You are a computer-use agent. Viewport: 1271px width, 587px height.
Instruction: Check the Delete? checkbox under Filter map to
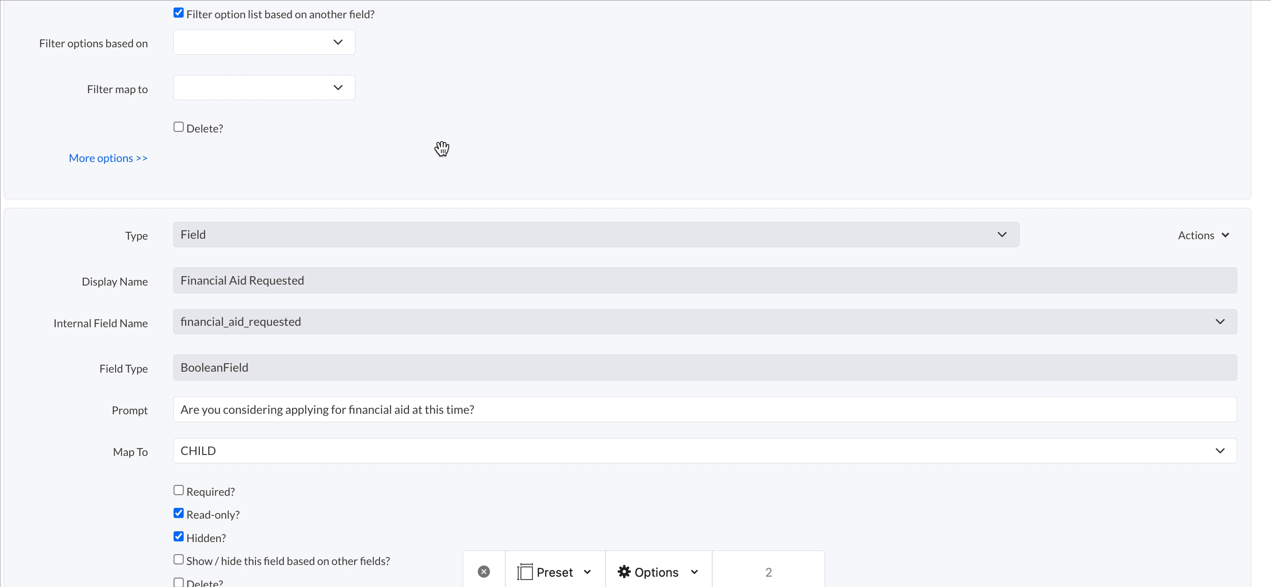click(x=179, y=127)
